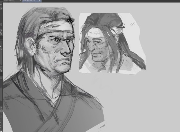
Task: Click the down arrow ending the lowest panel scrollbar
Action: [1, 107]
